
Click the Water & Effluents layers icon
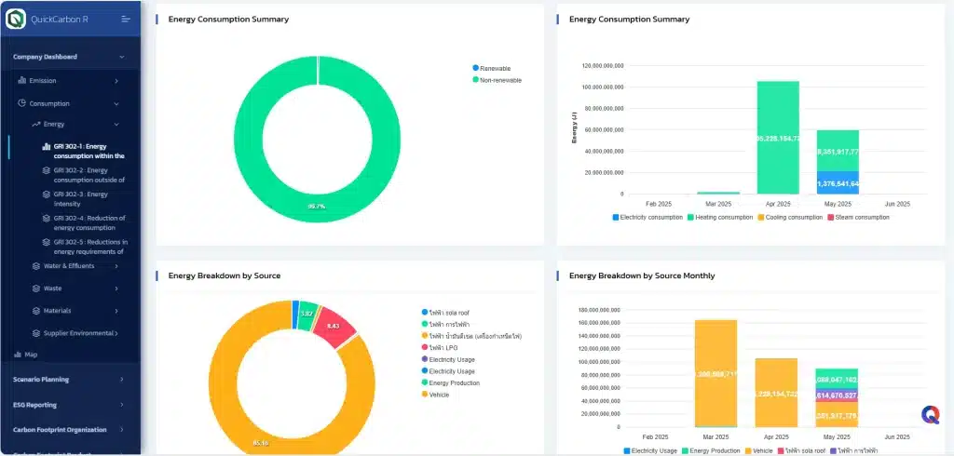click(x=36, y=266)
